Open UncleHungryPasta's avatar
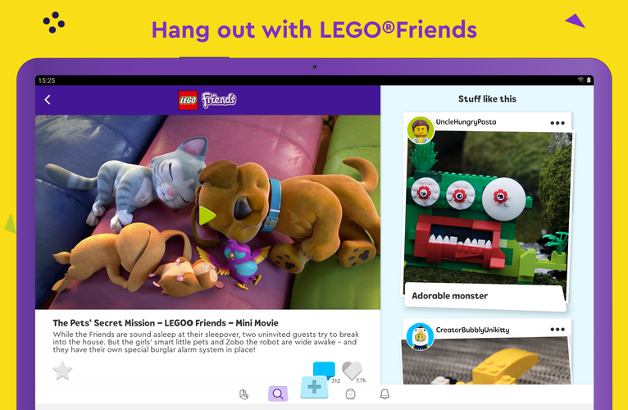The image size is (628, 410). pos(421,130)
